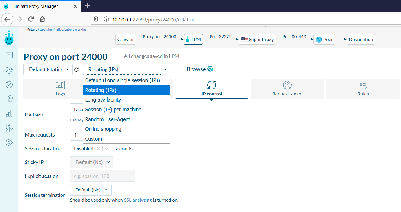Screen dimensions: 401x212
Task: Click the site information icon
Action: coord(106,19)
